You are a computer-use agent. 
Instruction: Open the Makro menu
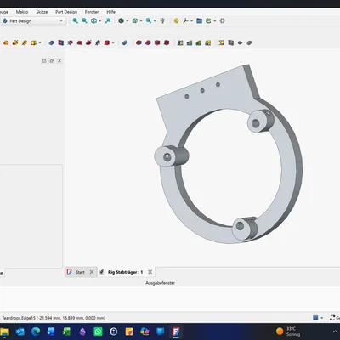coord(22,12)
